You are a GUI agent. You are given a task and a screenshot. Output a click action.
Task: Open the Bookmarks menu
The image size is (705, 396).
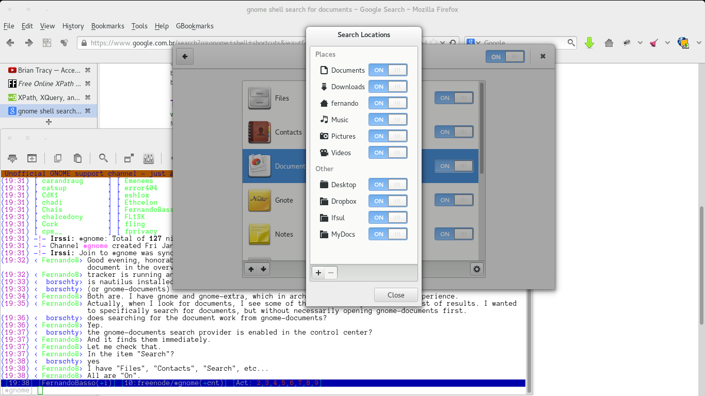tap(108, 26)
